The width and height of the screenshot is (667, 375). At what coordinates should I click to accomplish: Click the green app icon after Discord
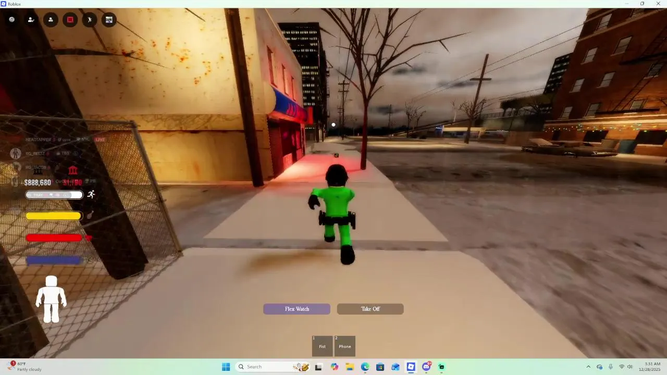coord(442,367)
